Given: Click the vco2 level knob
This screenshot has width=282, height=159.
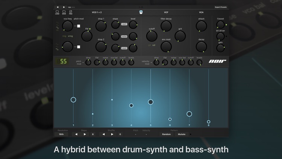Looking at the screenshot, I should coord(133,48).
